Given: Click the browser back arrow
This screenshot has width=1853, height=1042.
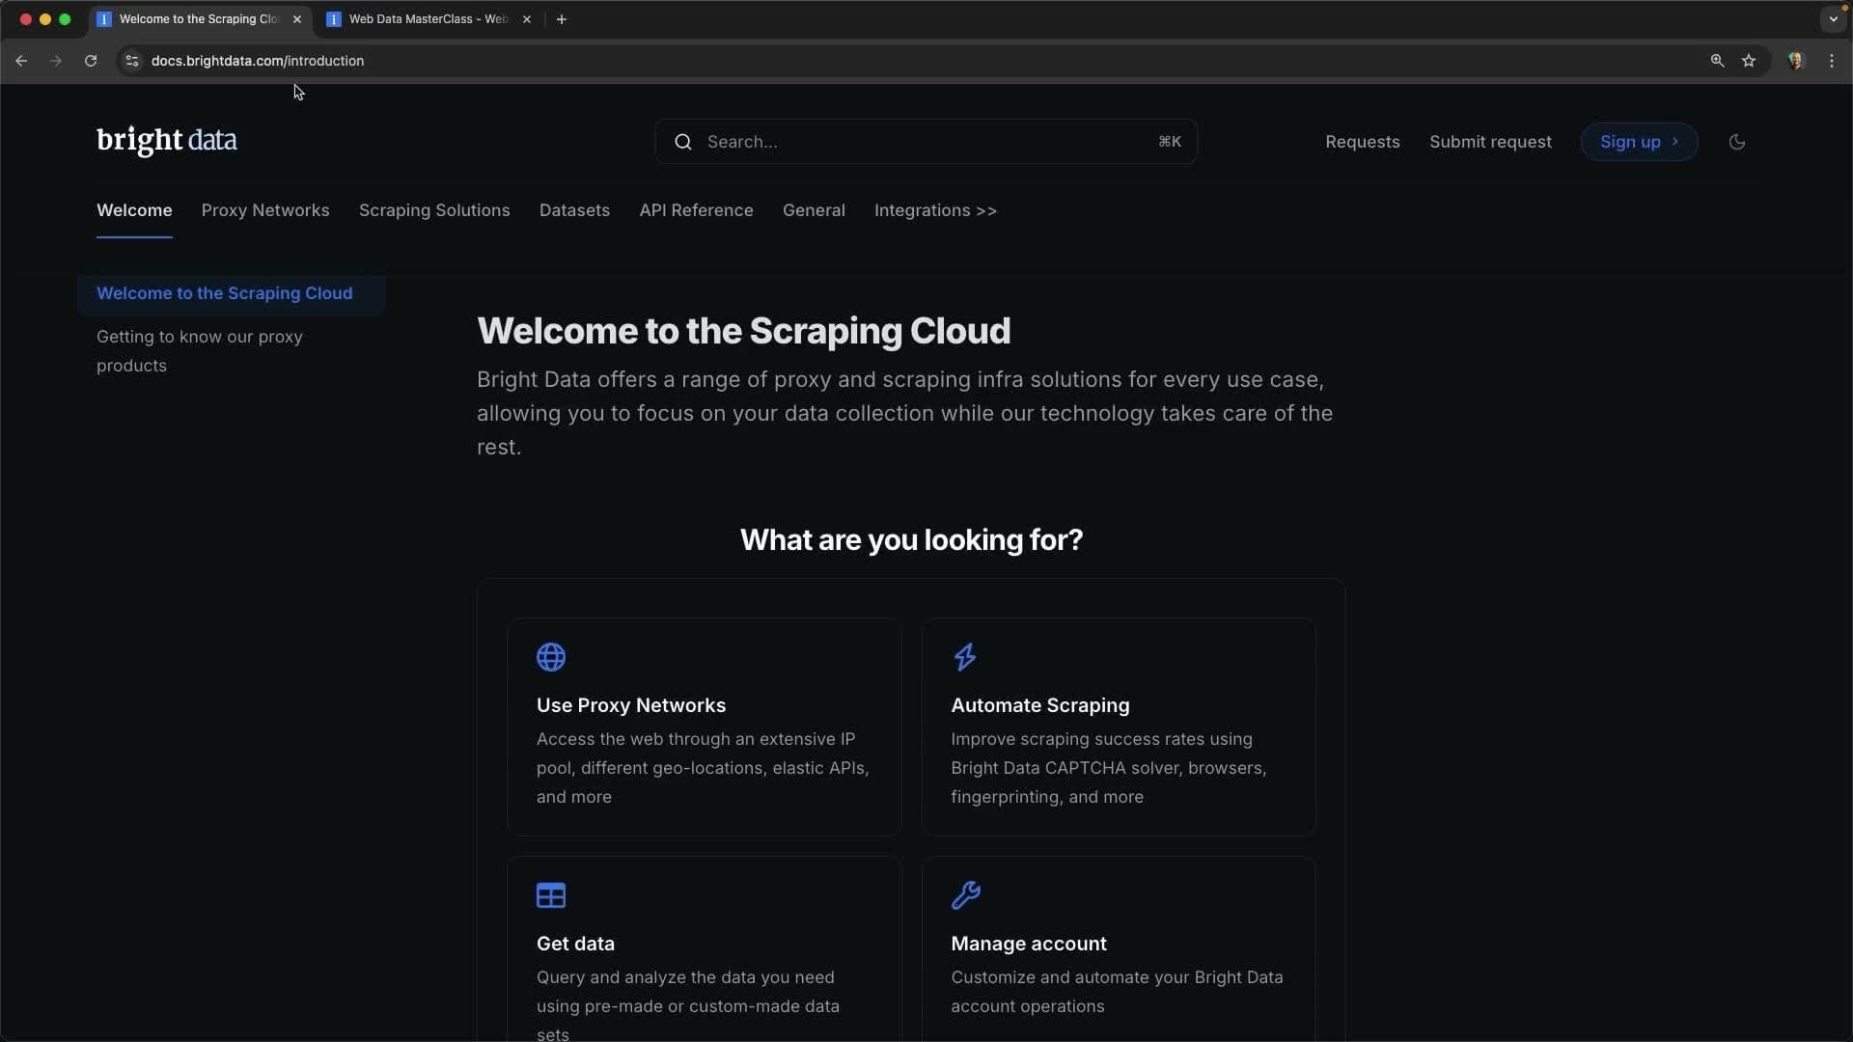Looking at the screenshot, I should [x=21, y=61].
